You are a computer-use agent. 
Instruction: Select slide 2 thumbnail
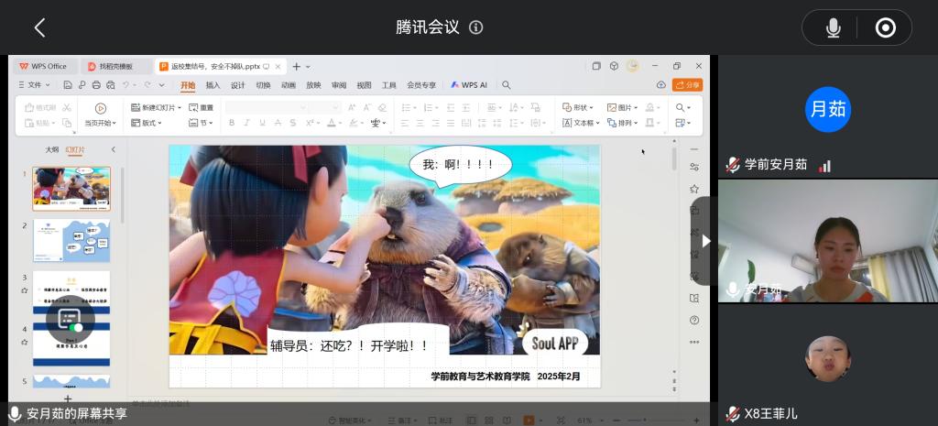(71, 241)
